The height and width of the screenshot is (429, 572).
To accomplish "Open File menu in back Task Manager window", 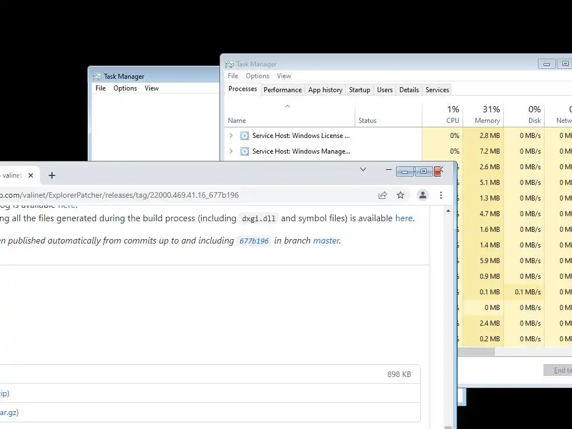I will tap(101, 88).
